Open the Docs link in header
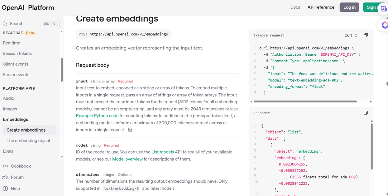This screenshot has height=196, width=388. click(295, 7)
